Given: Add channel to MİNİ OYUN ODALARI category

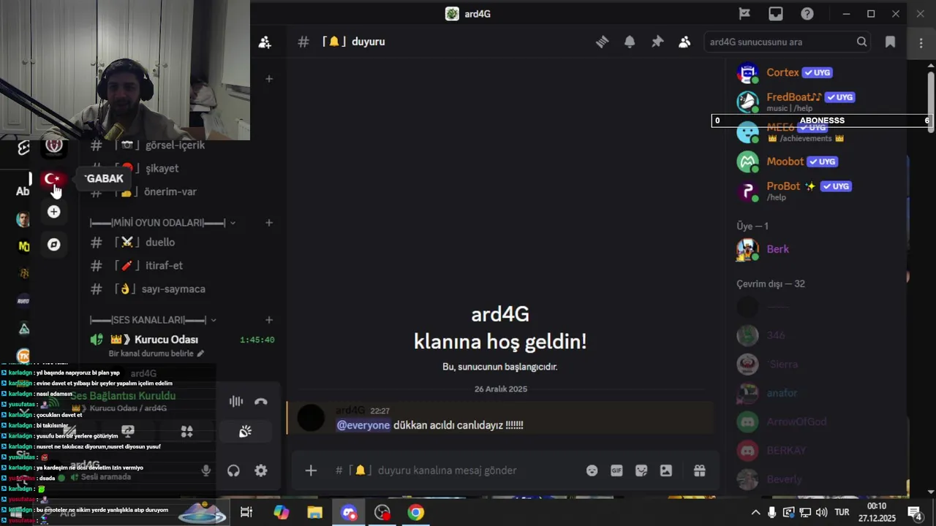Looking at the screenshot, I should [x=268, y=222].
